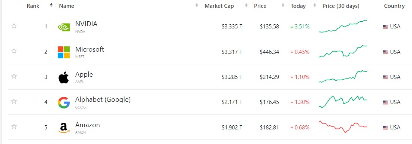
Task: Open NVIDIA 30-day price chart
Action: pos(343,26)
